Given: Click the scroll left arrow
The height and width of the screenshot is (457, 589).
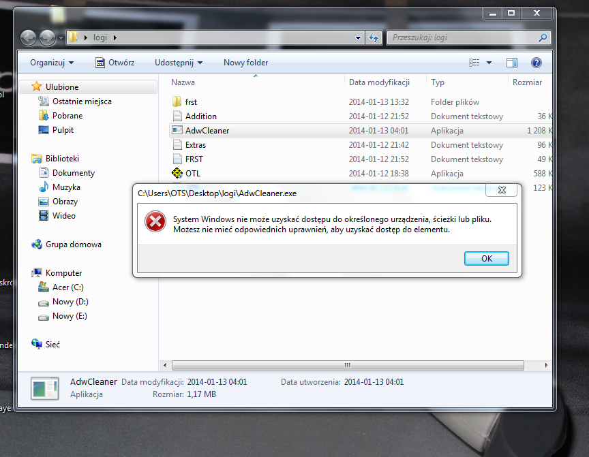Looking at the screenshot, I should point(165,365).
